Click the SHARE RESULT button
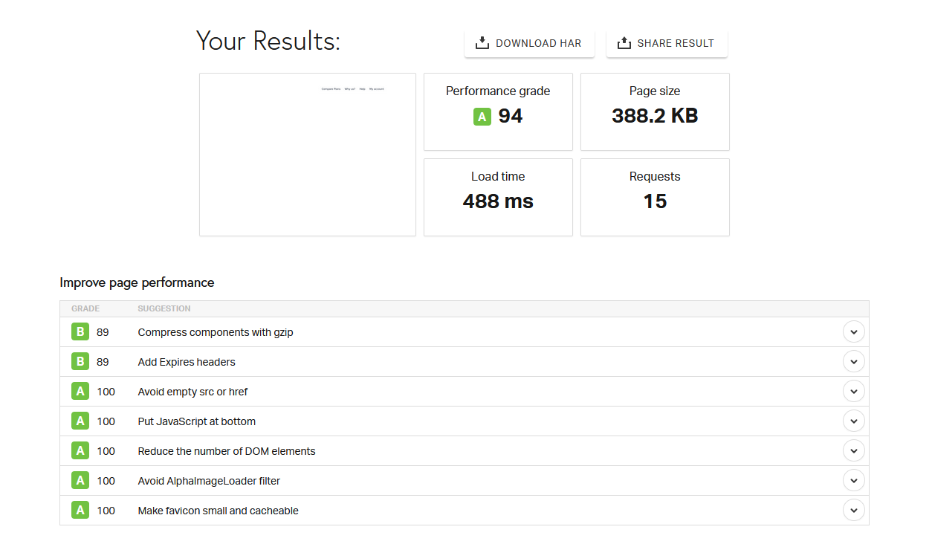This screenshot has width=932, height=547. coord(667,42)
